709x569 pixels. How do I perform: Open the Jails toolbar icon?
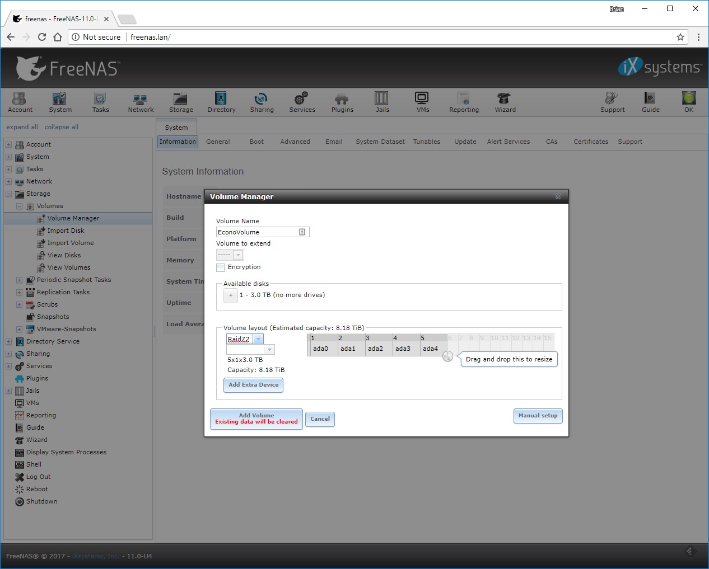coord(382,102)
